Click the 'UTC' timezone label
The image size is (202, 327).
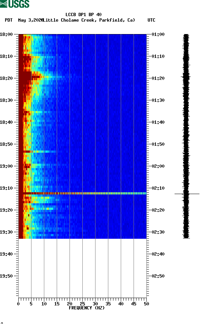pyautogui.click(x=151, y=20)
